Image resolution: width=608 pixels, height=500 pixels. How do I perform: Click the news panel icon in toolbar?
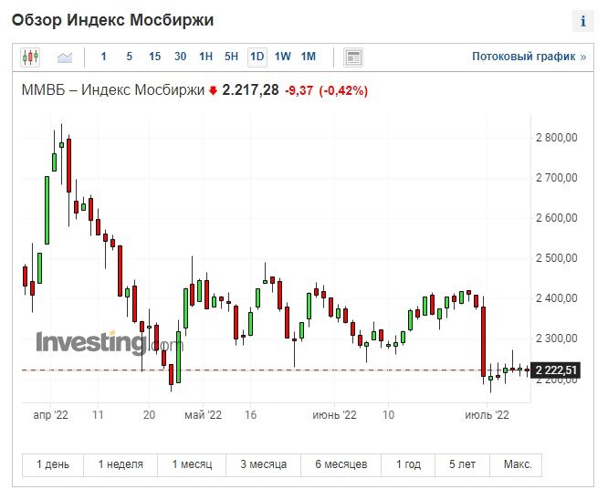(353, 57)
